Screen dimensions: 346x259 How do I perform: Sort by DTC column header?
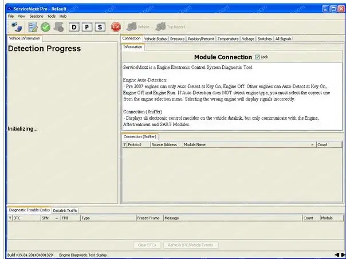(27, 218)
